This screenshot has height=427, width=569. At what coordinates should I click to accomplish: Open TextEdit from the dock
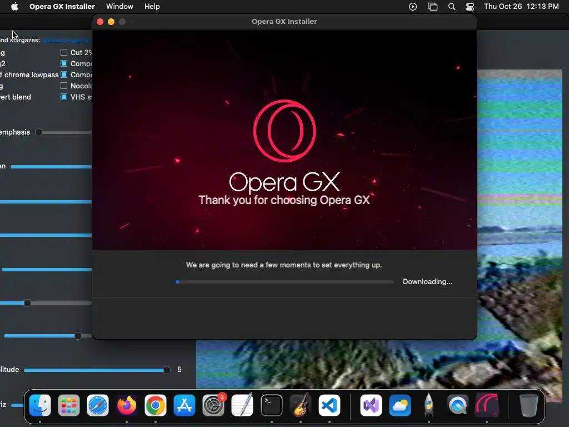(x=242, y=405)
